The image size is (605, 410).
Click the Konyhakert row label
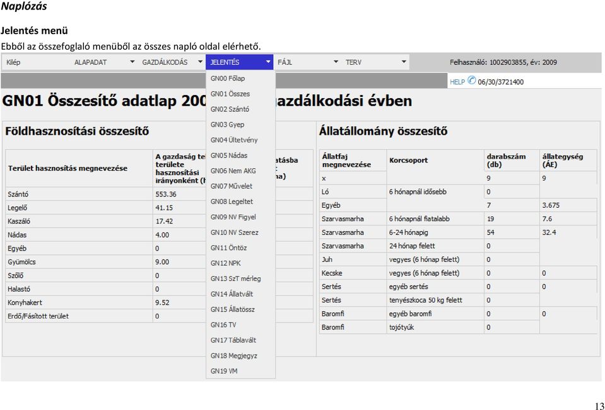[25, 302]
